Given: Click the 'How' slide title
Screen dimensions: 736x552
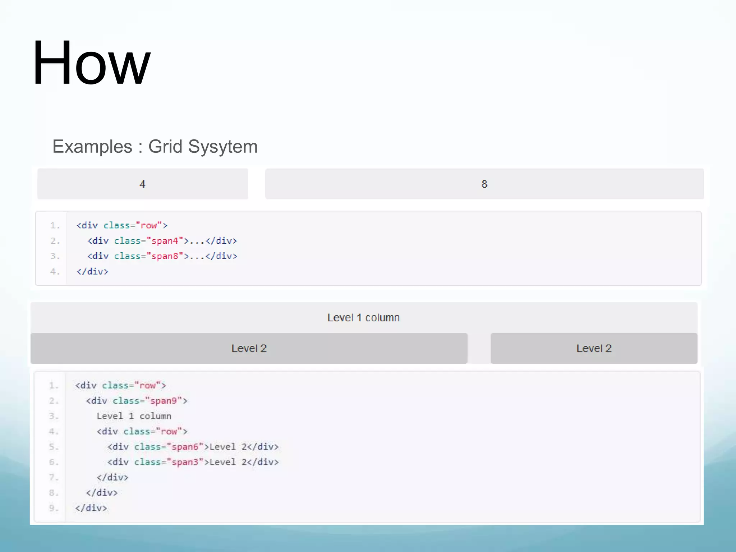Looking at the screenshot, I should (91, 64).
